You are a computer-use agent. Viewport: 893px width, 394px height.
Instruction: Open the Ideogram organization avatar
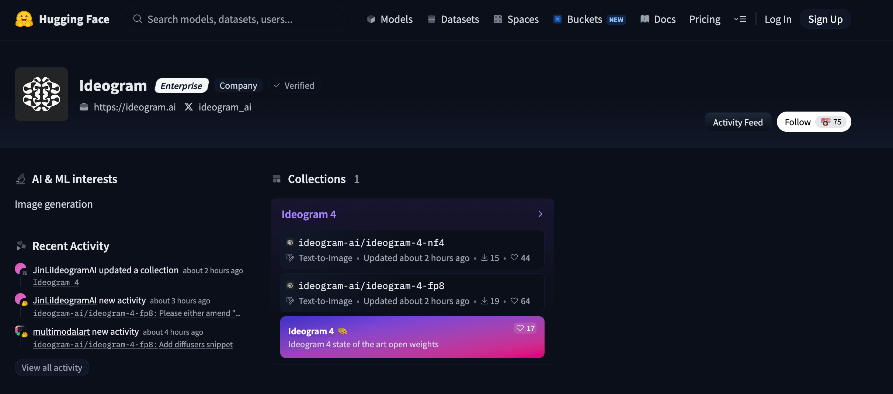[41, 94]
